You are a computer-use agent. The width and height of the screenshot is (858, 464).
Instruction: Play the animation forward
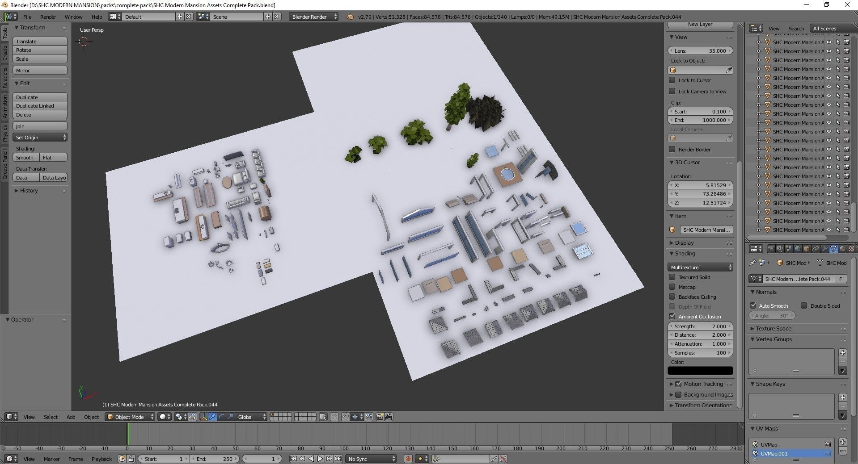click(320, 459)
